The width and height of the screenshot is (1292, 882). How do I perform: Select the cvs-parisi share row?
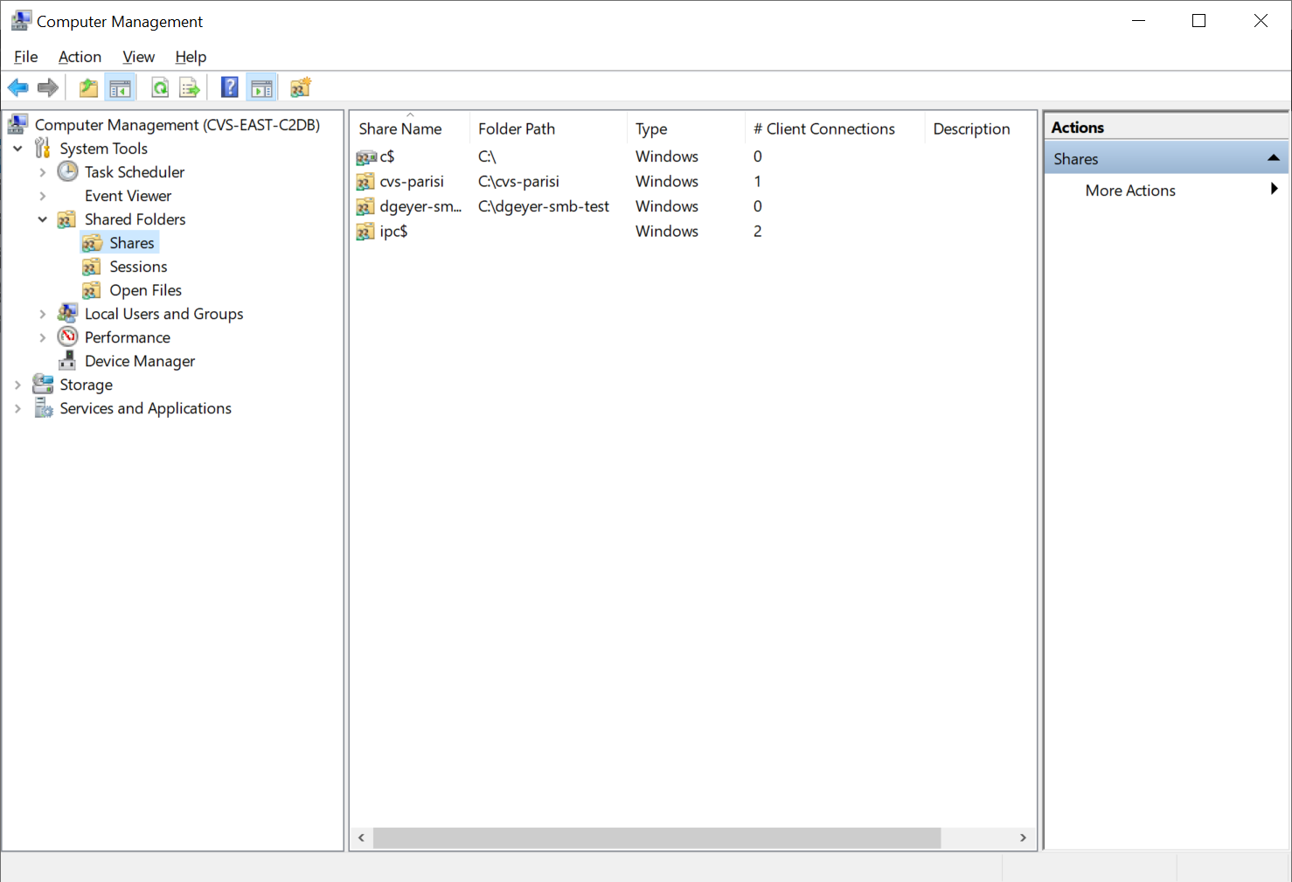[411, 182]
